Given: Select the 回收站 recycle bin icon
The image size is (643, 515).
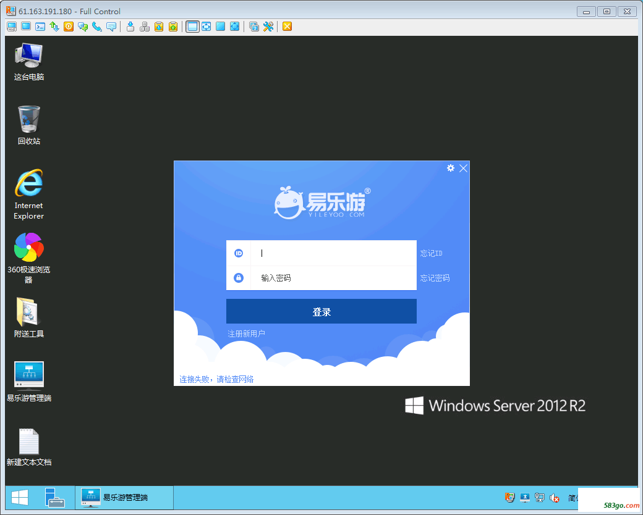Looking at the screenshot, I should tap(29, 119).
